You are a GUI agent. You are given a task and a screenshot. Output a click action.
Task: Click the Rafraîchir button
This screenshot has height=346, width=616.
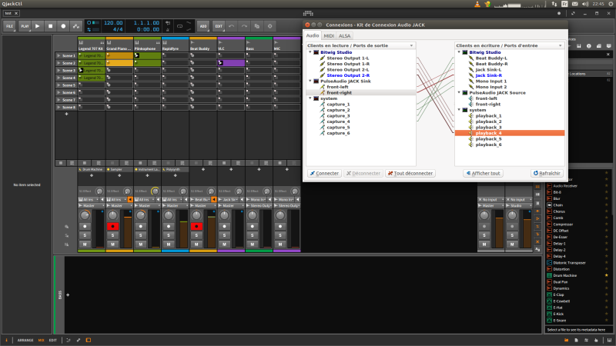tap(547, 173)
